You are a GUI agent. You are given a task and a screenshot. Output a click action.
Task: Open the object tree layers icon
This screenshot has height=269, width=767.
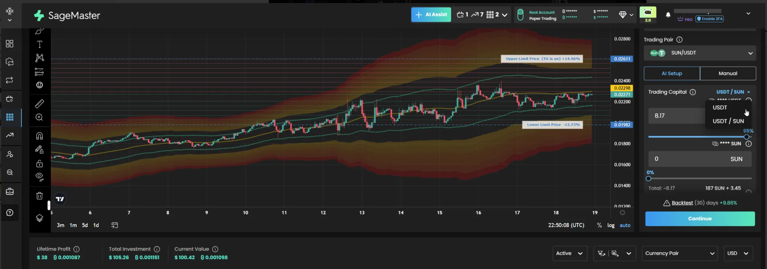click(x=40, y=218)
